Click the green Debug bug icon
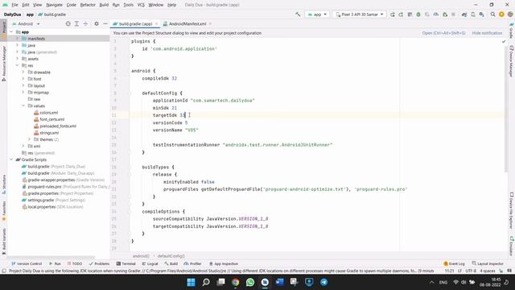The width and height of the screenshot is (515, 290). [x=418, y=14]
